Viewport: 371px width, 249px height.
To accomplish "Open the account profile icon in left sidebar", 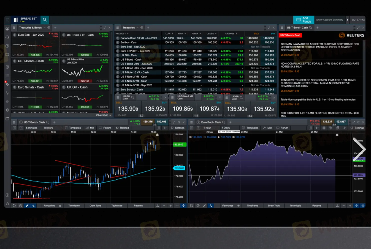I will click(x=7, y=29).
